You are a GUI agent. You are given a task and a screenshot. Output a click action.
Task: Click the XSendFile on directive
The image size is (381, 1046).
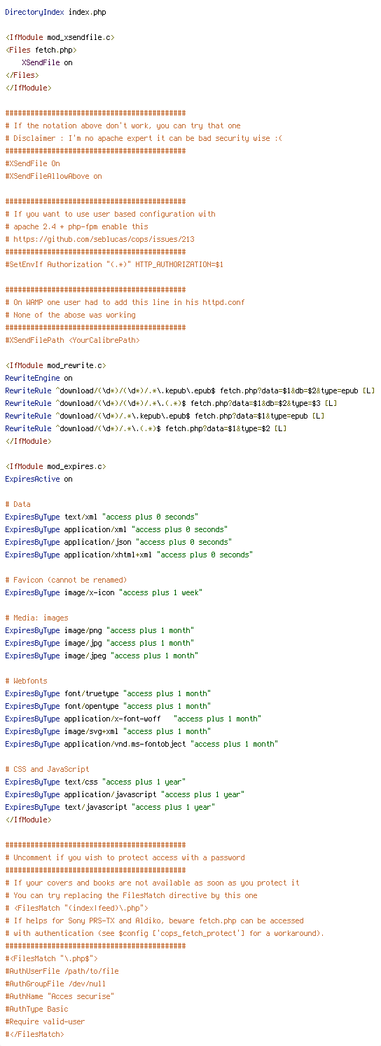(47, 62)
